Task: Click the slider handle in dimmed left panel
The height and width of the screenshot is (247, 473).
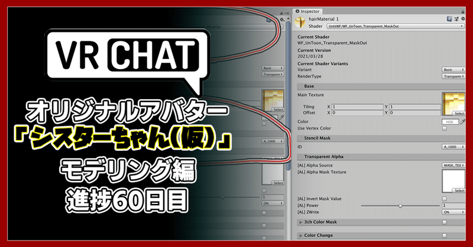Action: (222, 197)
